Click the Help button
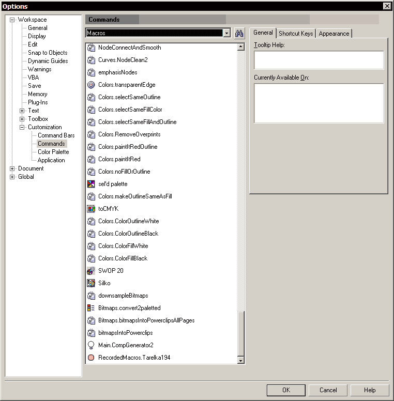 370,390
